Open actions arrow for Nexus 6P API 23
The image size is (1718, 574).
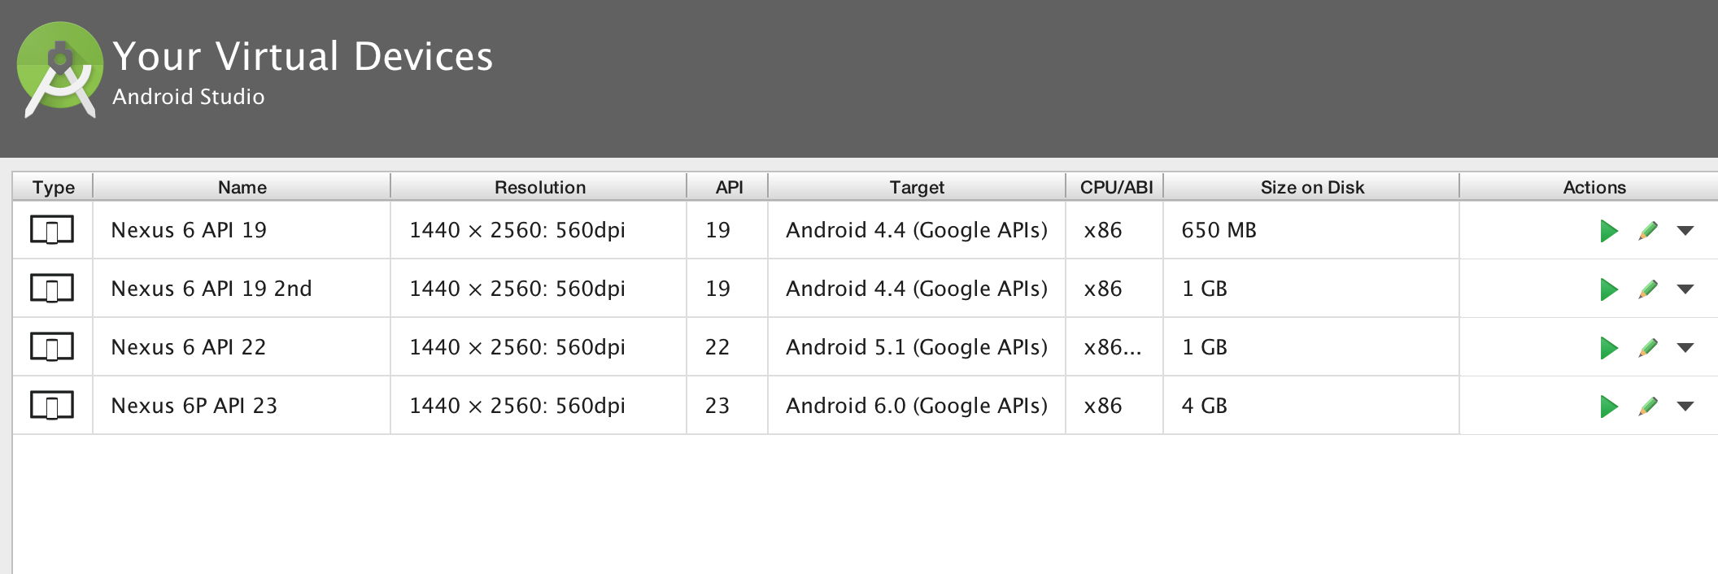pos(1685,407)
